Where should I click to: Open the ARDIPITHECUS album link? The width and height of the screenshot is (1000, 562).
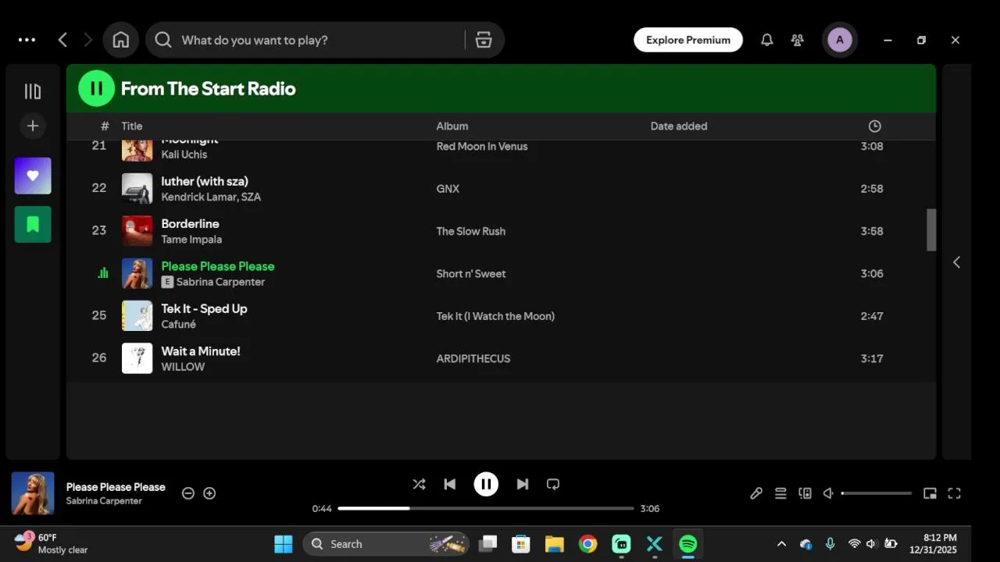click(473, 359)
